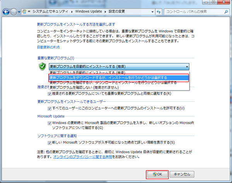Click the Back navigation arrow button
This screenshot has height=183, width=232.
[x=7, y=12]
